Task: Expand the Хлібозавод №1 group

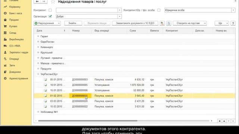Action: coord(38,112)
